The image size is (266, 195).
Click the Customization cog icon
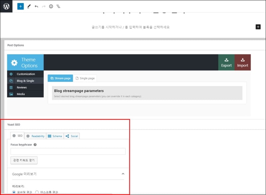(11, 74)
